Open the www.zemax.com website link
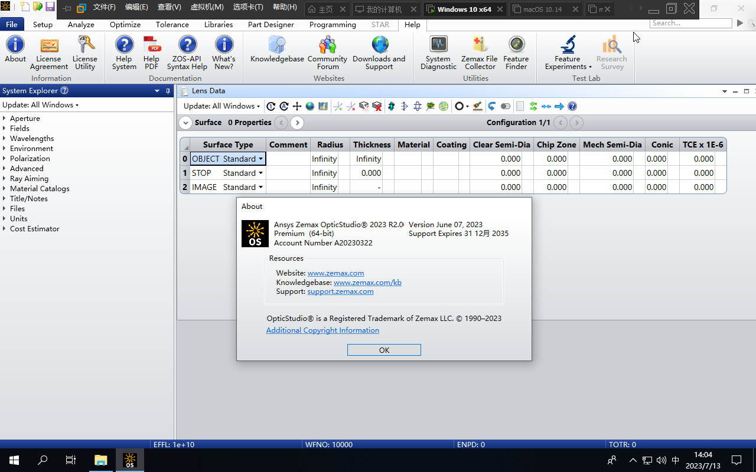This screenshot has height=472, width=756. pos(335,273)
